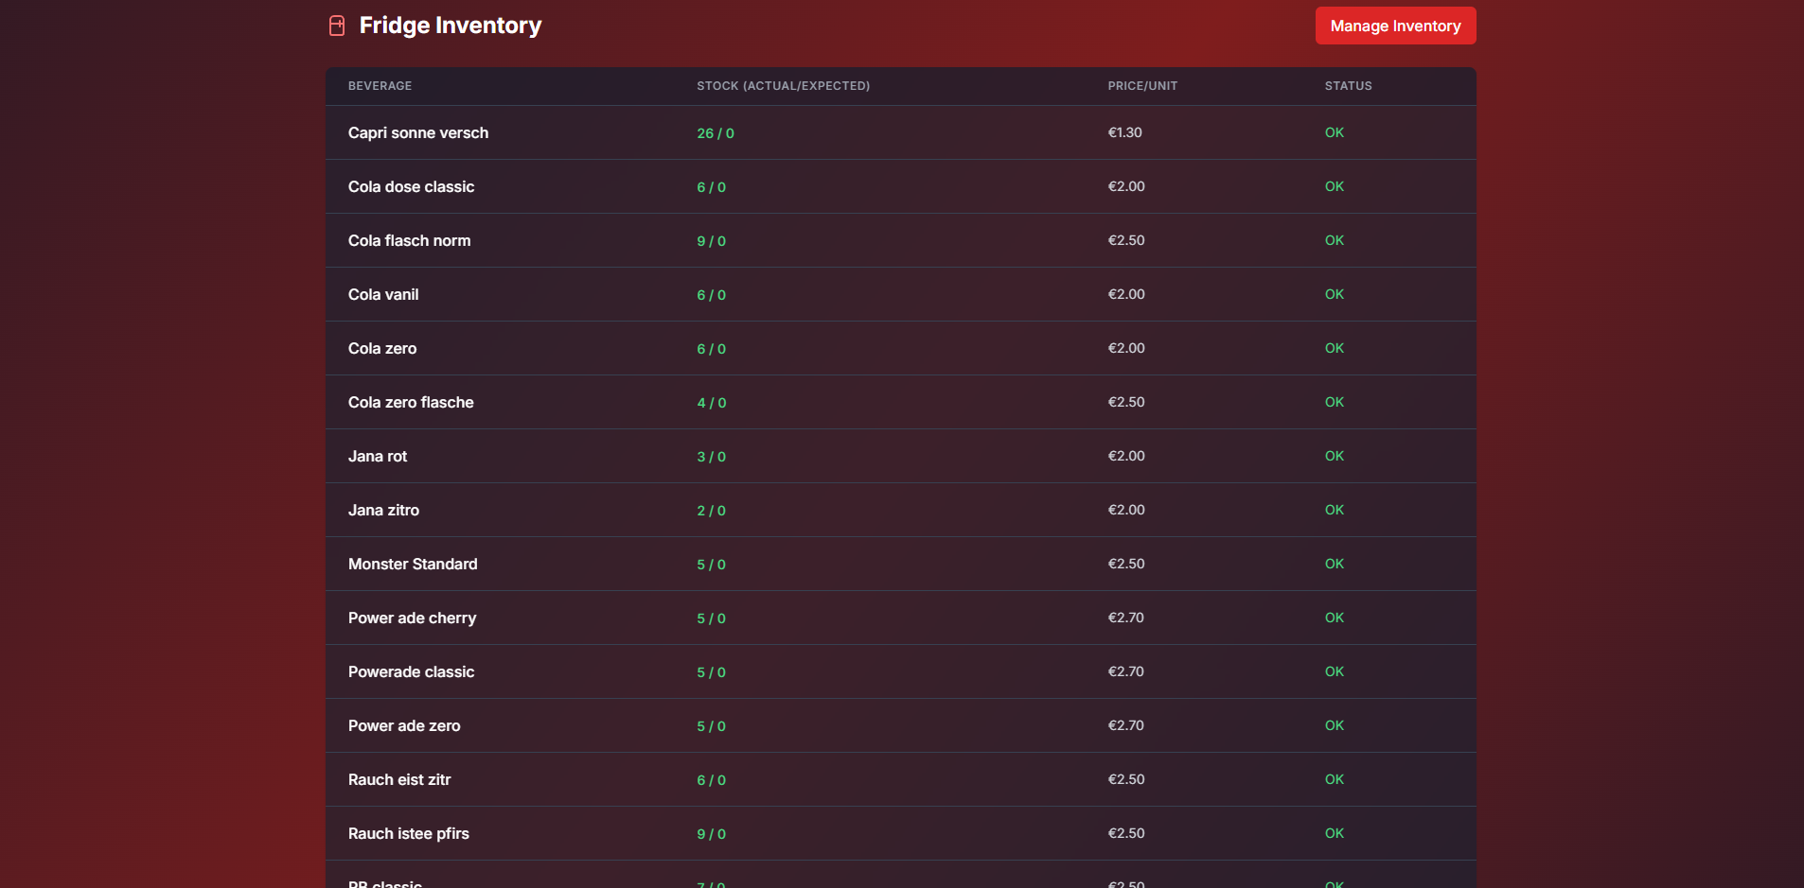This screenshot has width=1804, height=888.
Task: Select the Rauch eist zitr beverage name
Action: point(399,779)
